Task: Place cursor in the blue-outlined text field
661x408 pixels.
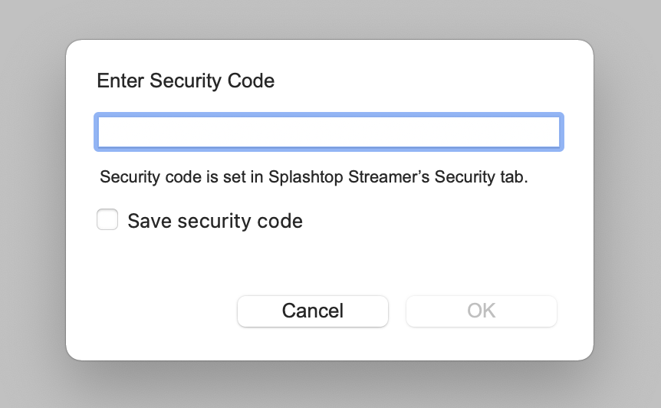Action: tap(329, 132)
